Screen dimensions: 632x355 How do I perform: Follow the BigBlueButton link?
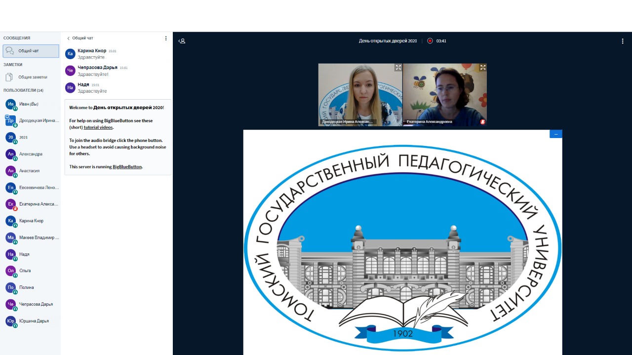pos(127,167)
